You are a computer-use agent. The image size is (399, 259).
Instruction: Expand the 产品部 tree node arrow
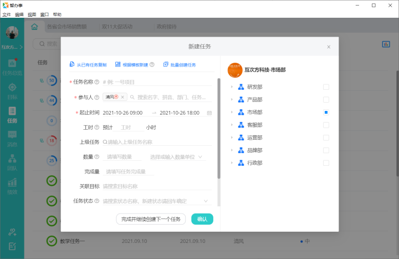232,100
